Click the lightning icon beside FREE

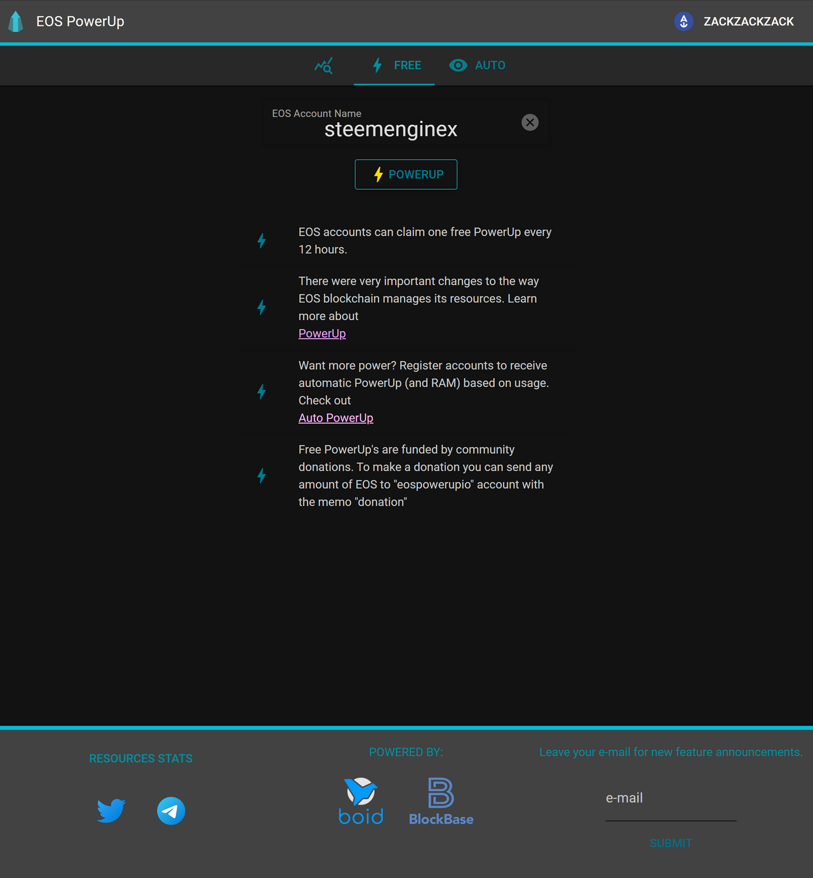pyautogui.click(x=377, y=65)
